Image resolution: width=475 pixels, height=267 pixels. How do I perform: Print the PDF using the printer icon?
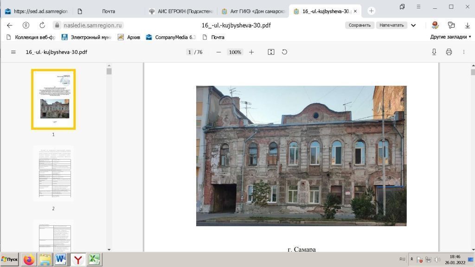(x=449, y=52)
